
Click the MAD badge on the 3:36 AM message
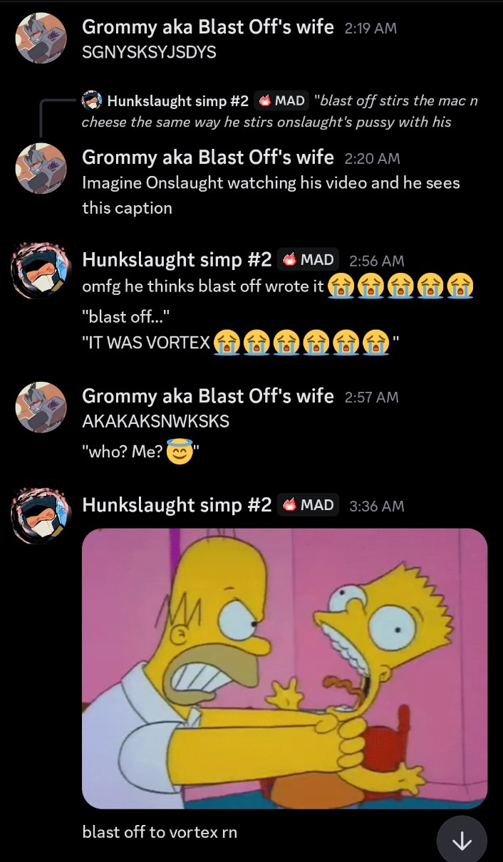pos(308,505)
